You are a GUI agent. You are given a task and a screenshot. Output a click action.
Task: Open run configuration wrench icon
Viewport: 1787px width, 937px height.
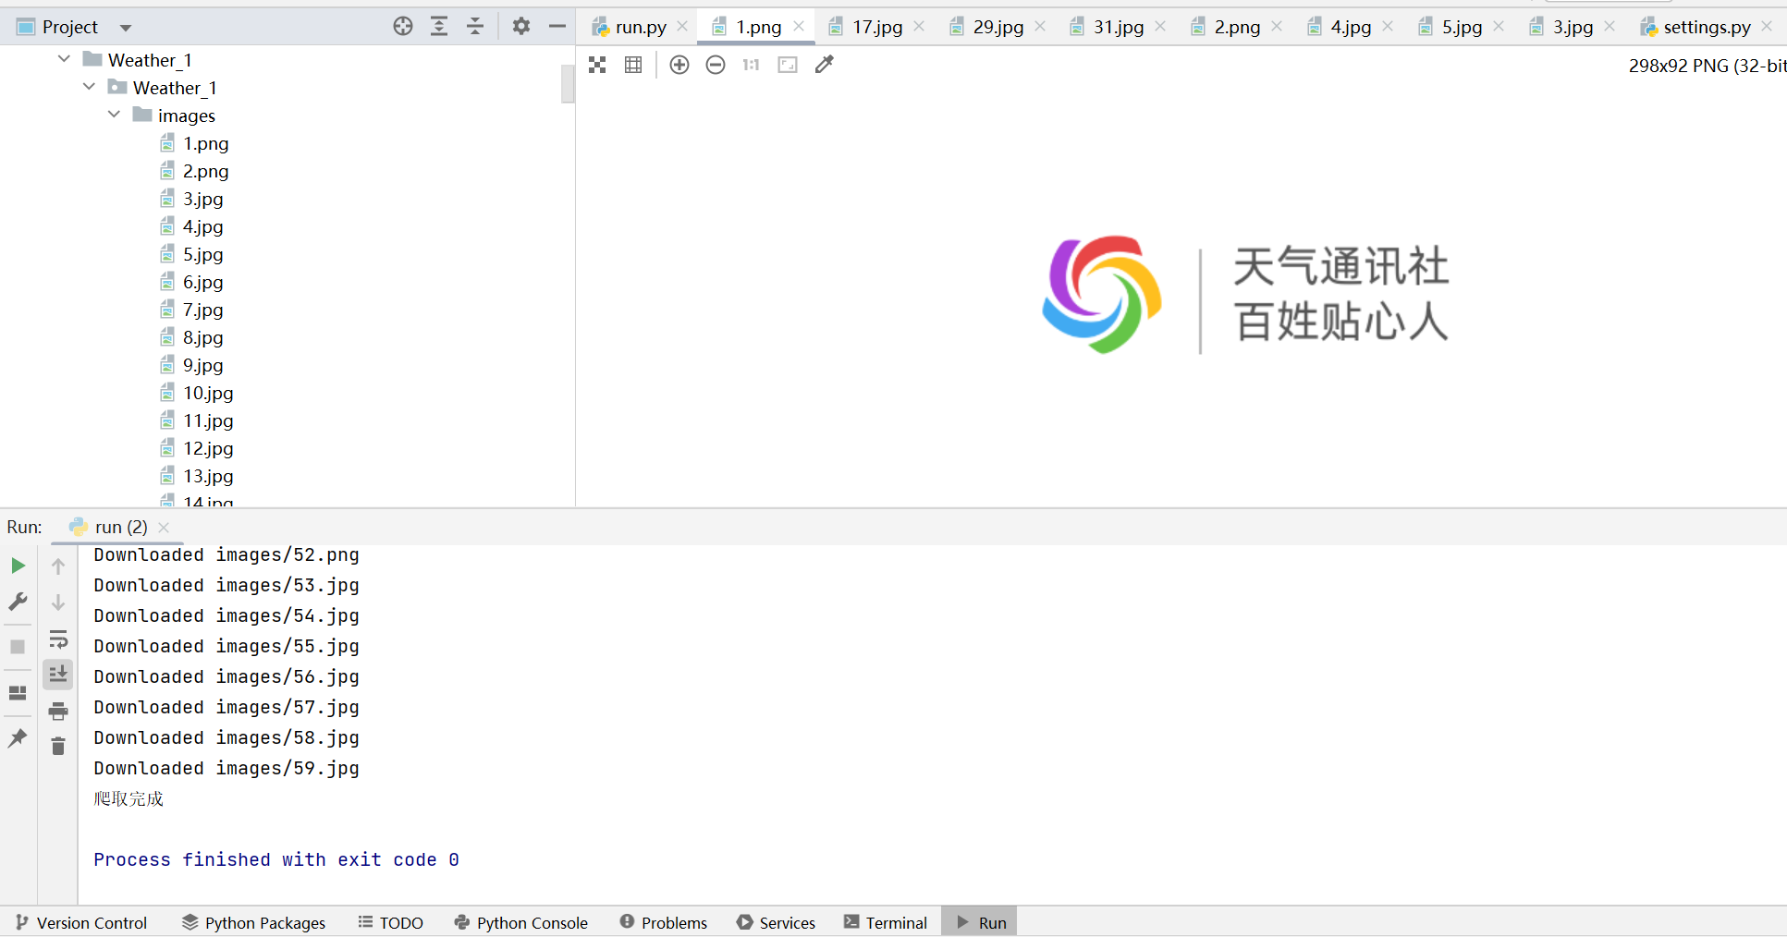[18, 602]
